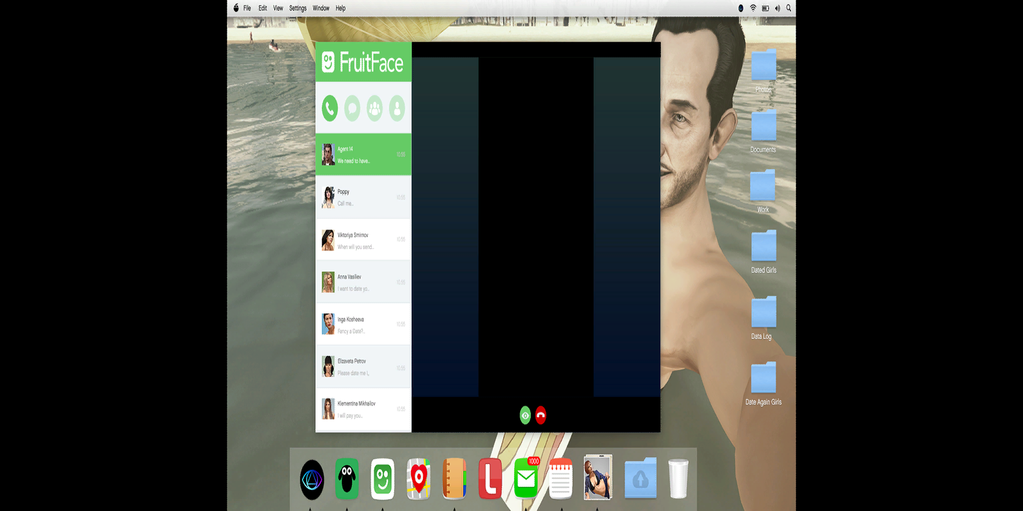Launch the maps pin dock app
The image size is (1023, 511).
pos(419,479)
